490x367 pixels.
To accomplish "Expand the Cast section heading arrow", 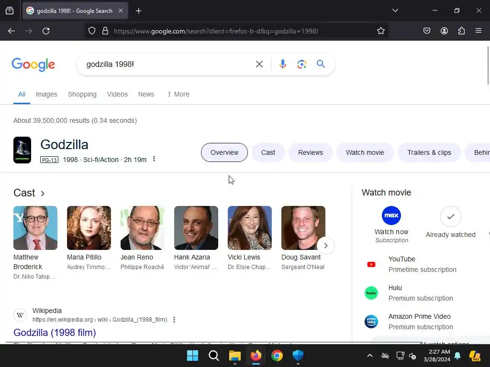I will [x=43, y=194].
